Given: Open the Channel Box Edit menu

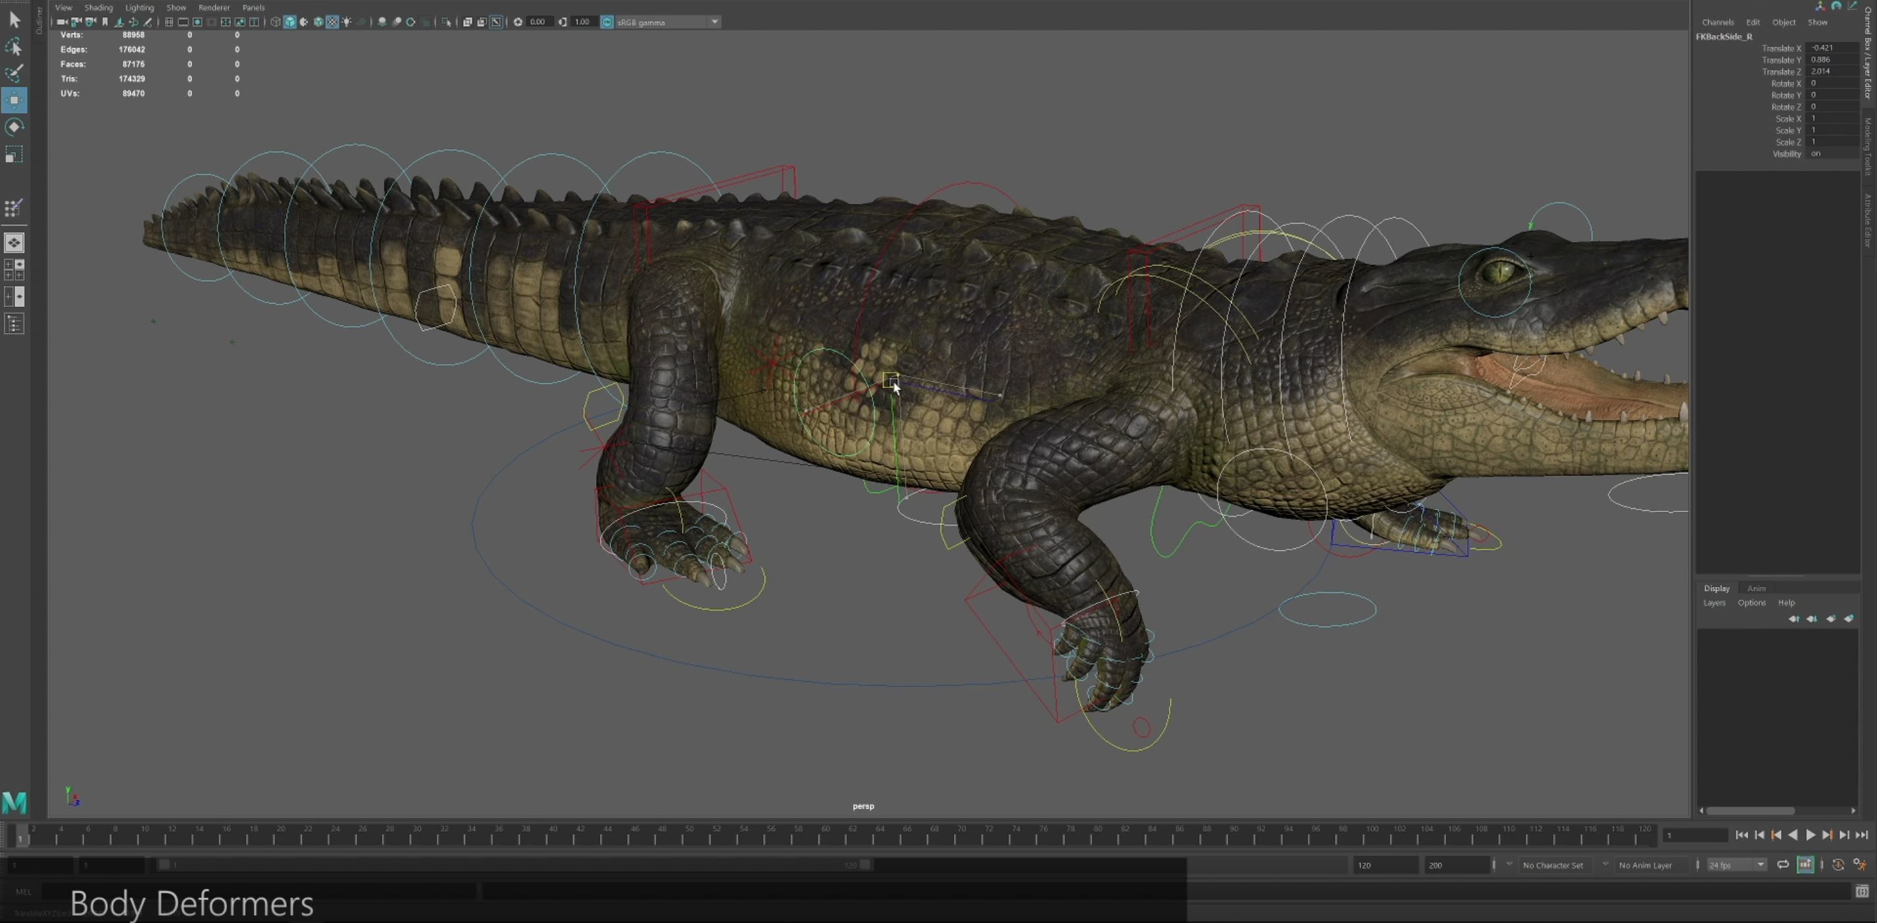Looking at the screenshot, I should 1753,22.
